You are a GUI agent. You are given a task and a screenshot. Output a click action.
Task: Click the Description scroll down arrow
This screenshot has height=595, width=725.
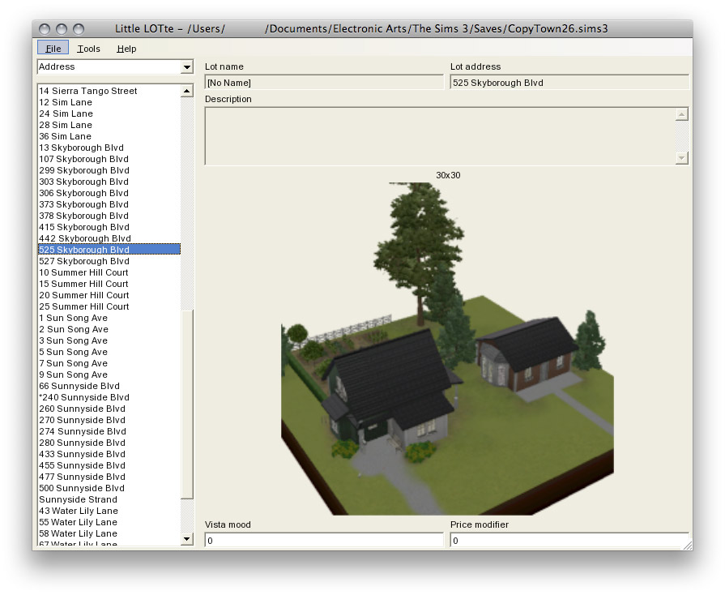[681, 158]
